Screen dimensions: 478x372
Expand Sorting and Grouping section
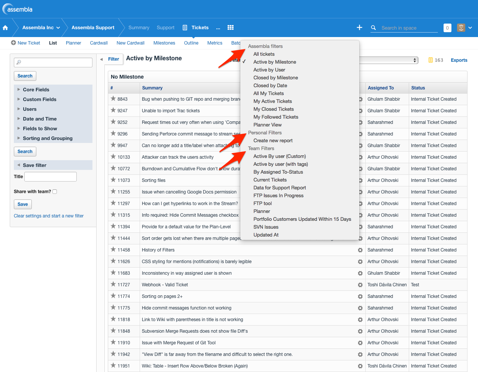point(53,138)
